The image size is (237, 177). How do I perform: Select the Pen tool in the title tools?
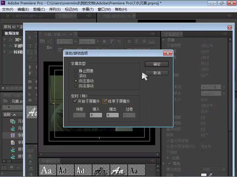pyautogui.click(x=30, y=67)
